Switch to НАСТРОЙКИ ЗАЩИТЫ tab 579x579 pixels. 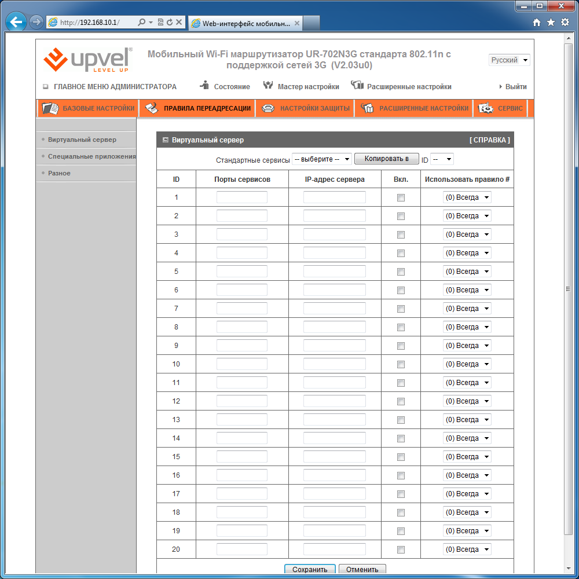[315, 108]
